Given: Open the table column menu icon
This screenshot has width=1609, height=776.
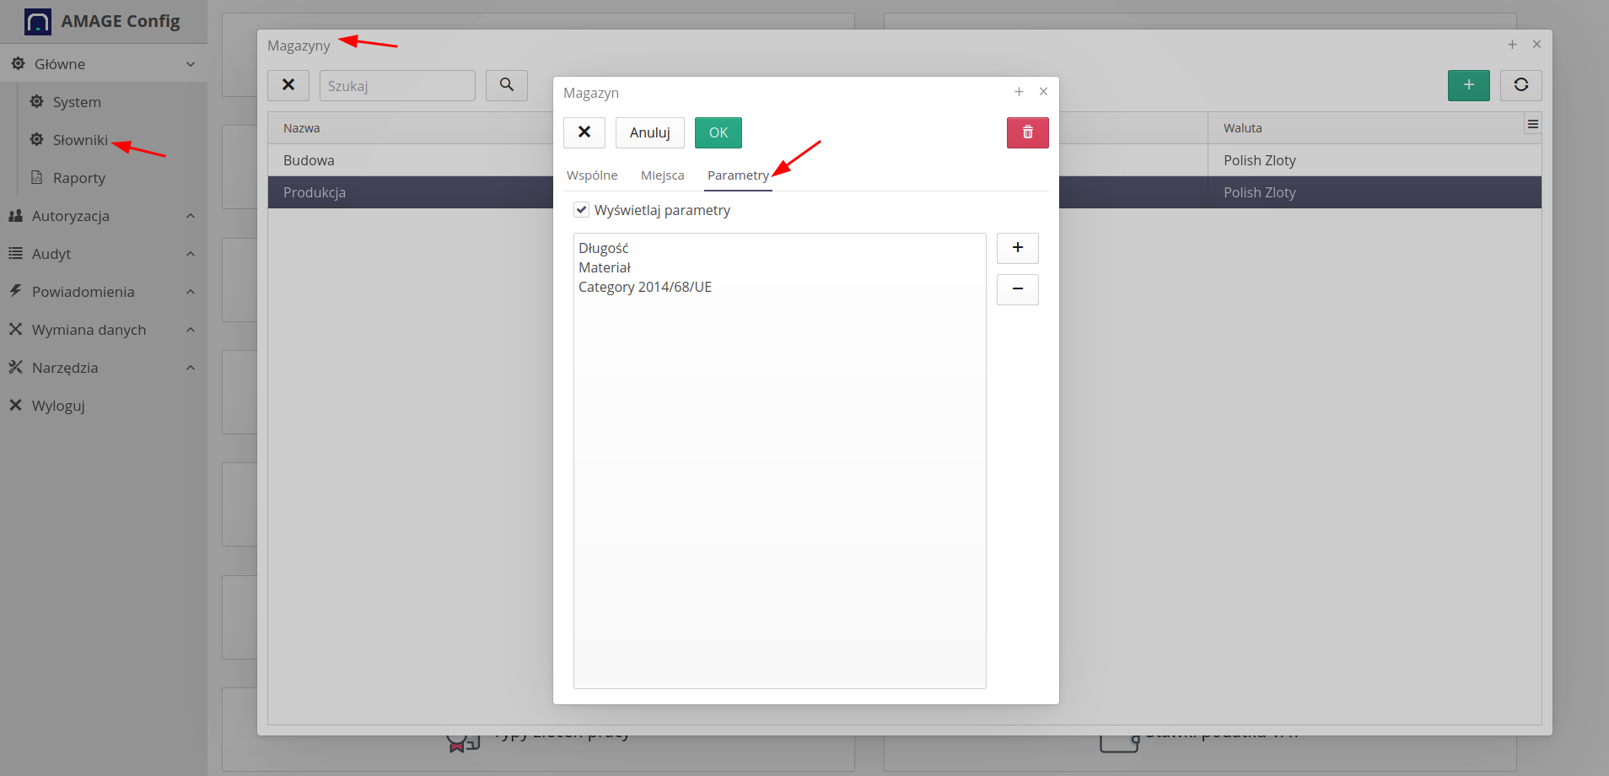Looking at the screenshot, I should [1532, 125].
